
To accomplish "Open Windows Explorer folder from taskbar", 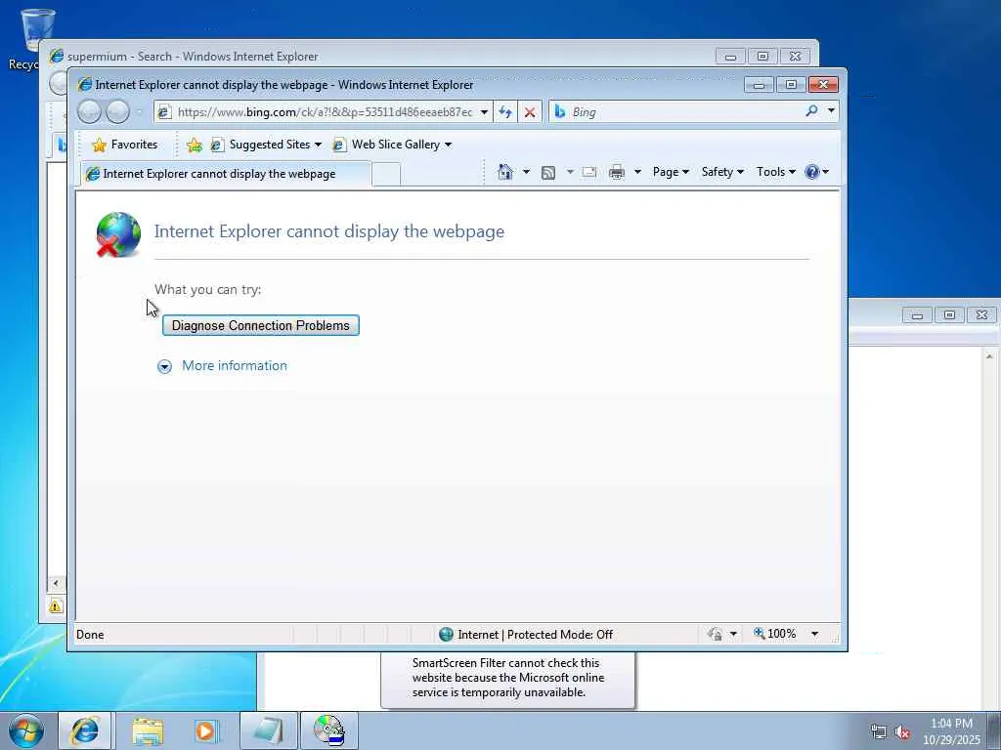I will coord(148,730).
